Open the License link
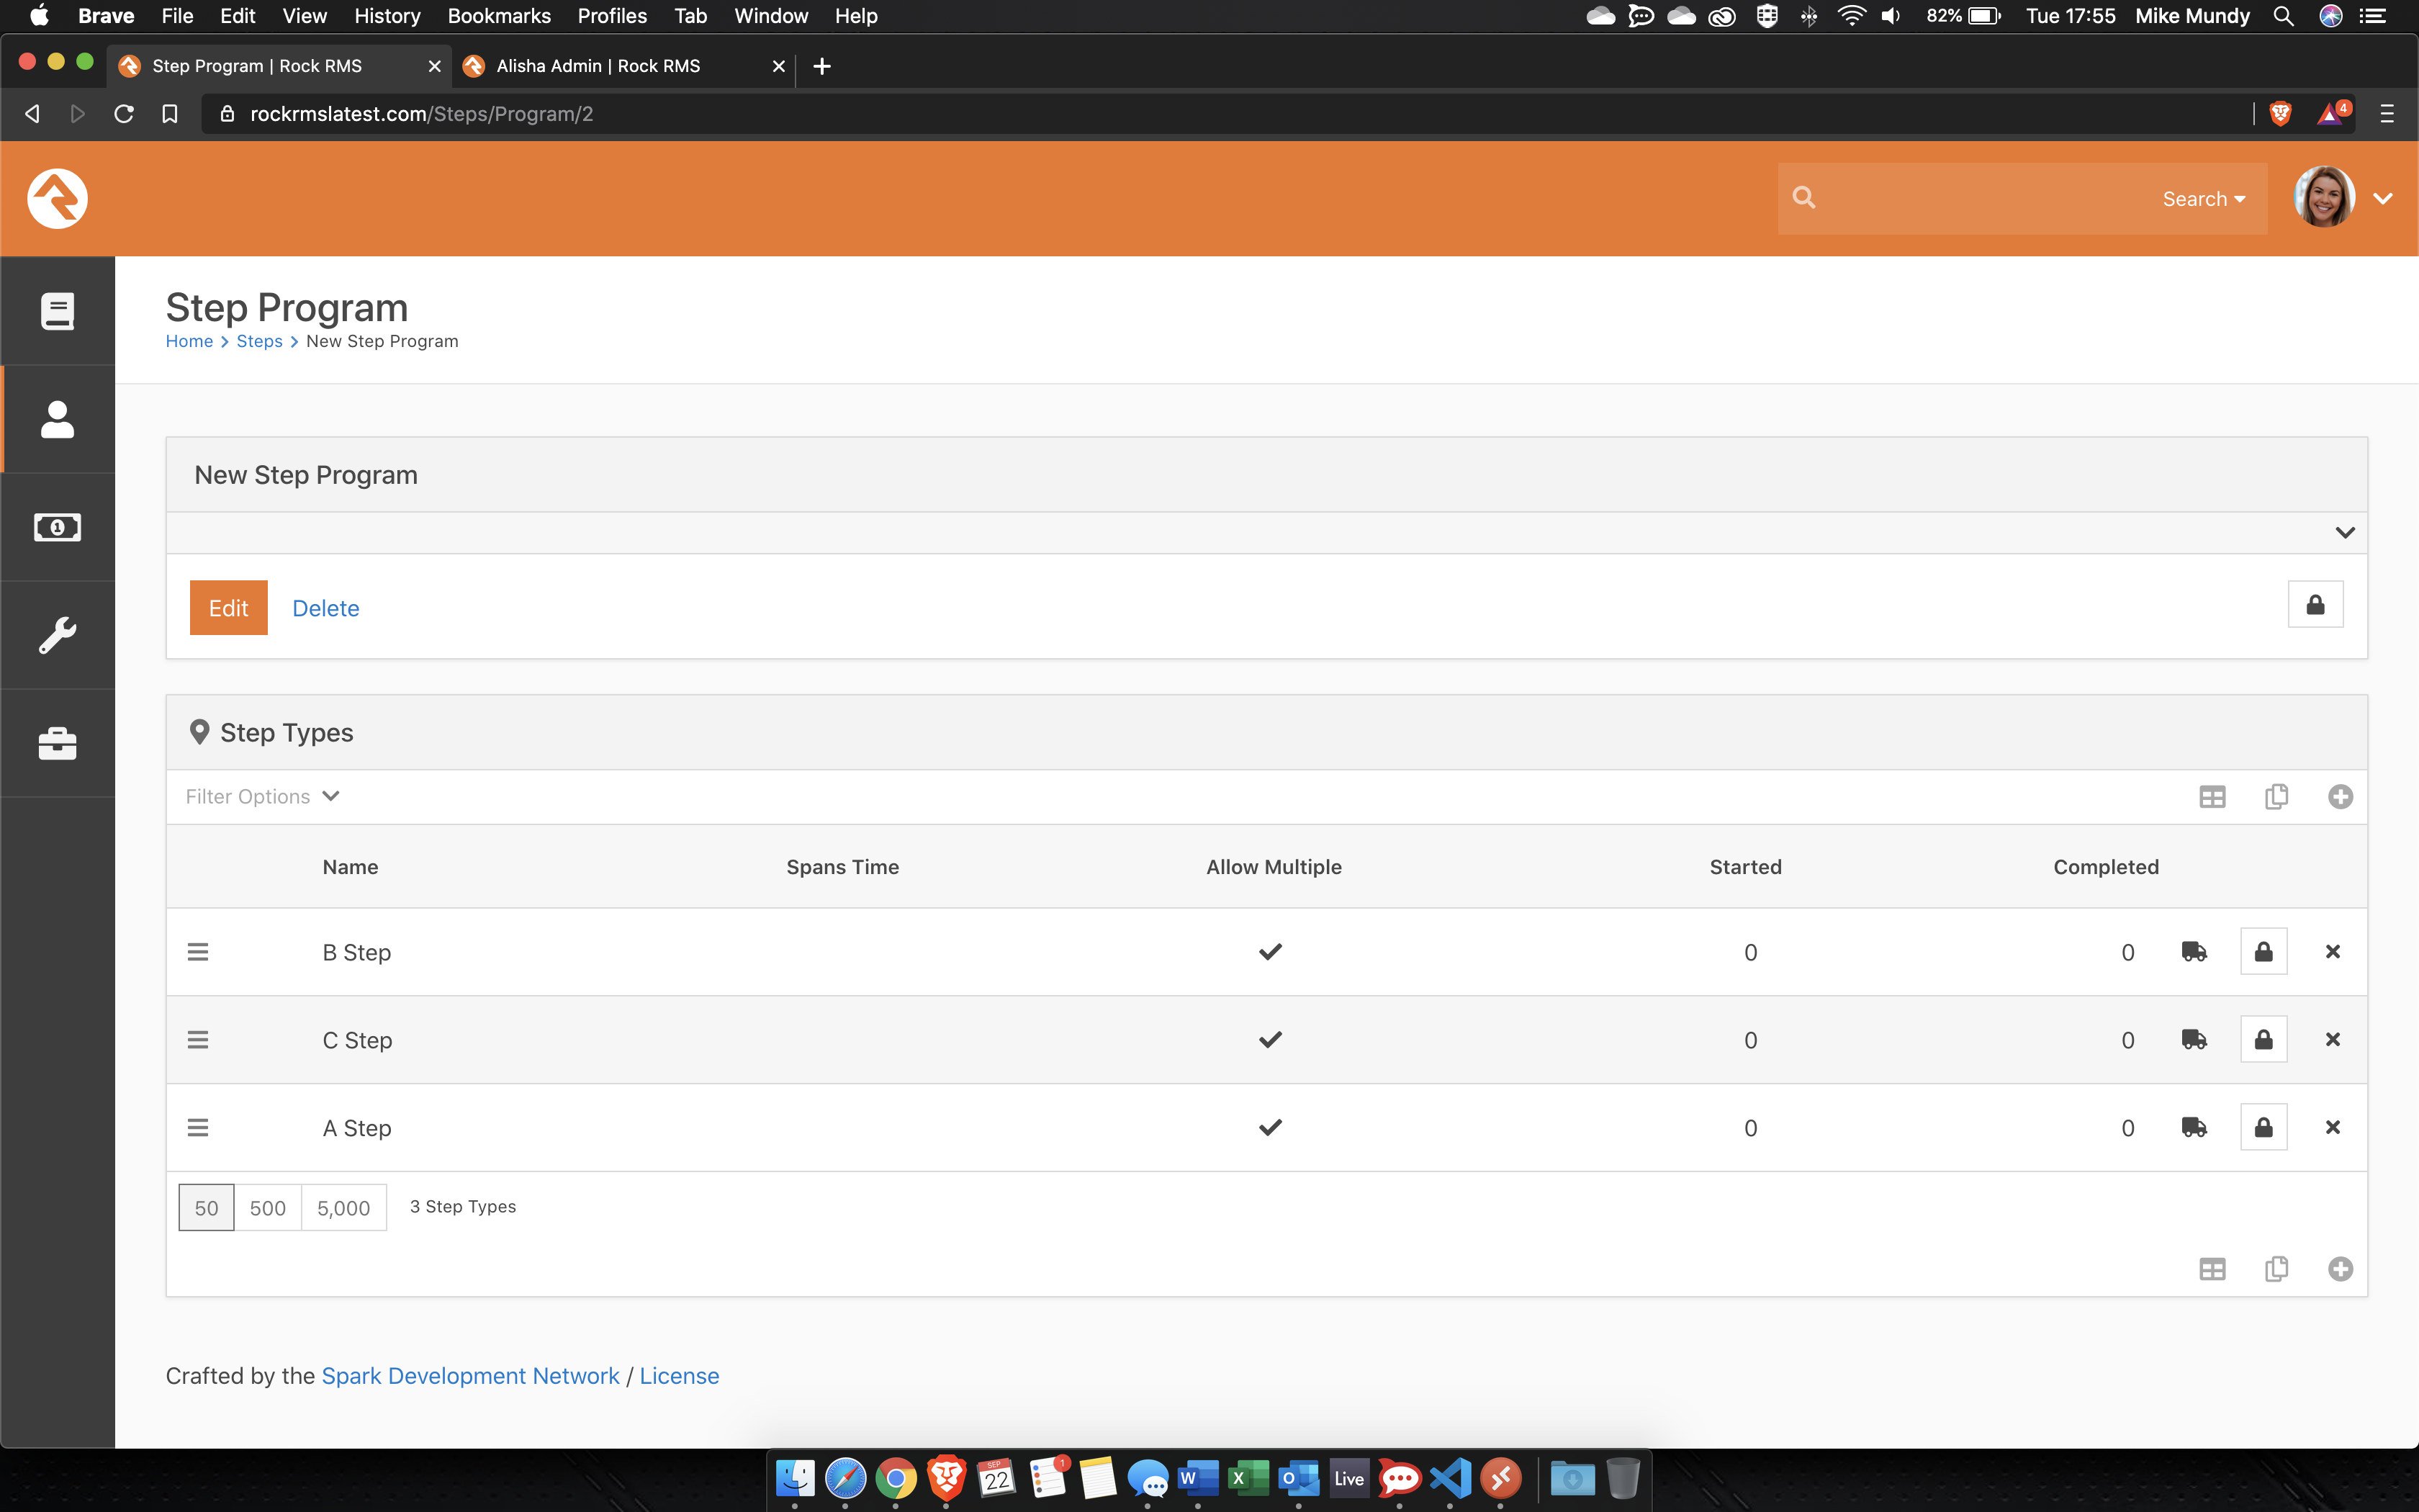This screenshot has height=1512, width=2419. [680, 1376]
